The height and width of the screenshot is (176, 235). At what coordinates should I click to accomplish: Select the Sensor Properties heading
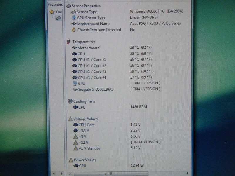pyautogui.click(x=86, y=6)
